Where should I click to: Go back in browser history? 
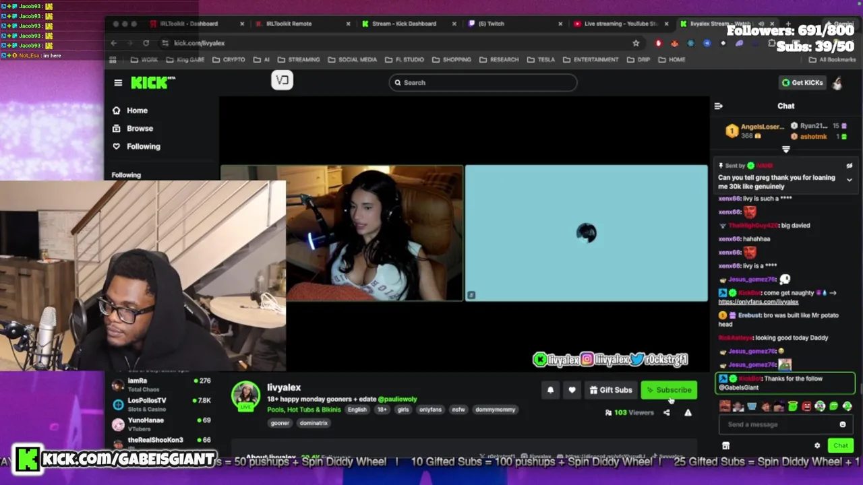(x=114, y=43)
